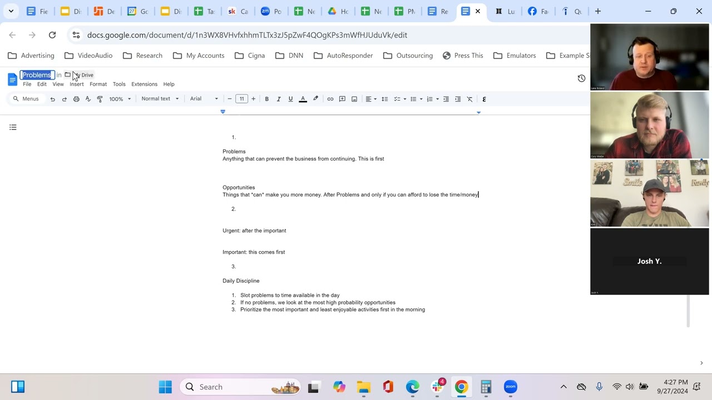This screenshot has width=712, height=400.
Task: Open the calculator from the taskbar
Action: [486, 387]
